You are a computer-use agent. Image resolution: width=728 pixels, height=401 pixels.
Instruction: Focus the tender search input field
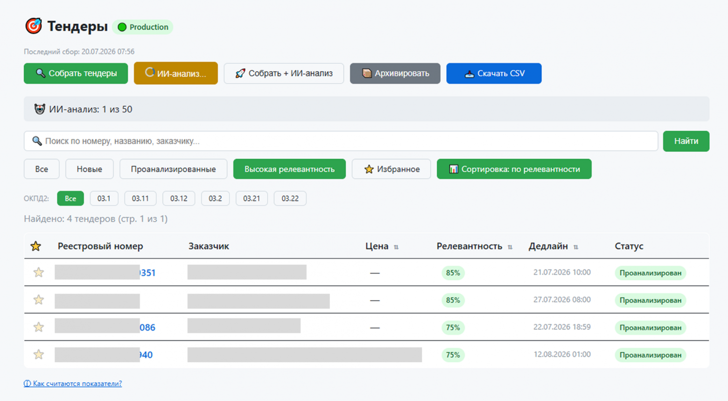(341, 141)
